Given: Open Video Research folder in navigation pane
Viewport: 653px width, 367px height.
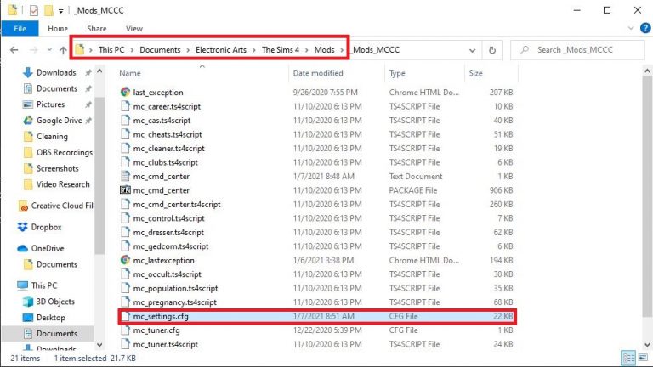Looking at the screenshot, I should 63,183.
